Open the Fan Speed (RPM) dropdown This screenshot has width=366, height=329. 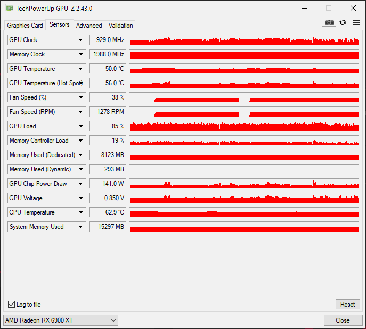(80, 112)
